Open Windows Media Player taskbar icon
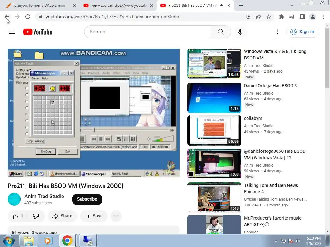The height and width of the screenshot is (247, 330). coord(48,241)
